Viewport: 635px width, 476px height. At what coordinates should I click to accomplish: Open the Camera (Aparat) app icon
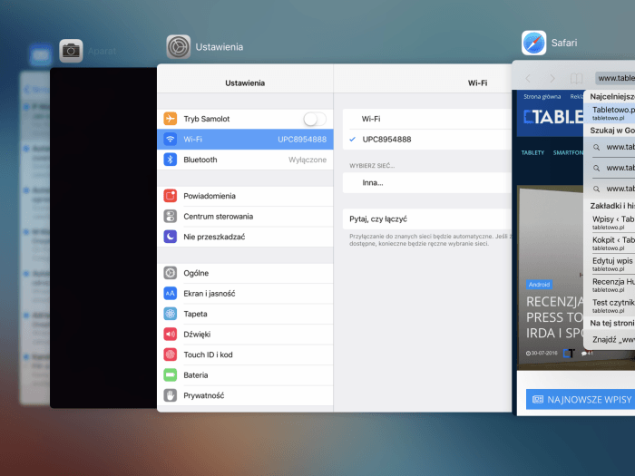[71, 51]
